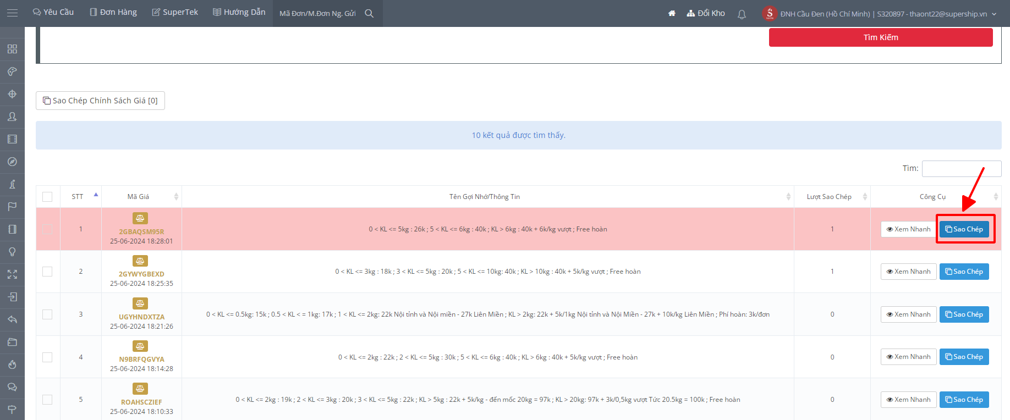Click price code N9BRFQGVYA
This screenshot has height=420, width=1010.
[x=141, y=360]
